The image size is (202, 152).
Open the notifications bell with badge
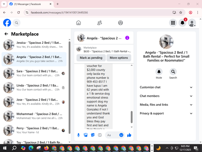tap(183, 23)
